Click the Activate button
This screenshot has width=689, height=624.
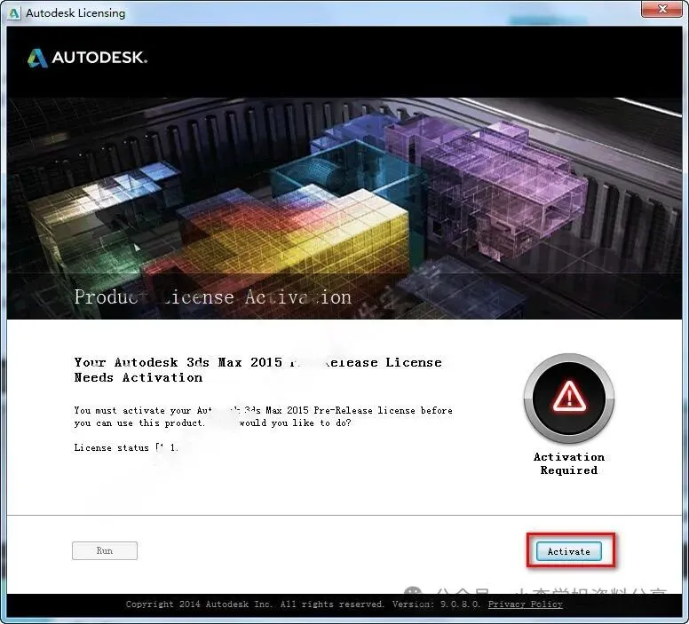[568, 551]
